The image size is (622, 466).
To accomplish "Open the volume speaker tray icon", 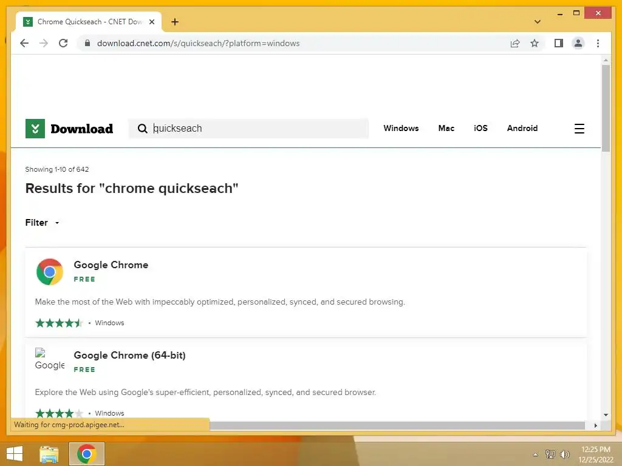I will 564,454.
